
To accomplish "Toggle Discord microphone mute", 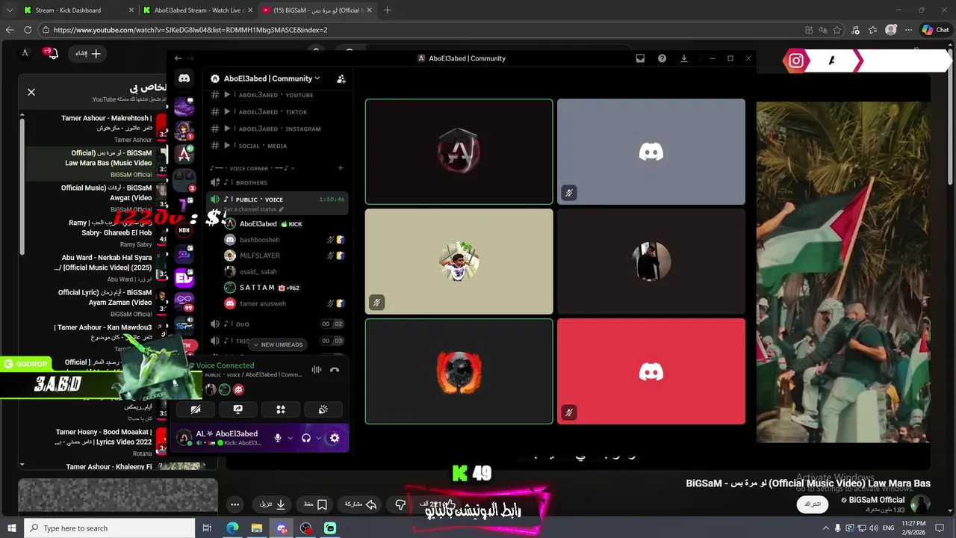I will coord(278,438).
